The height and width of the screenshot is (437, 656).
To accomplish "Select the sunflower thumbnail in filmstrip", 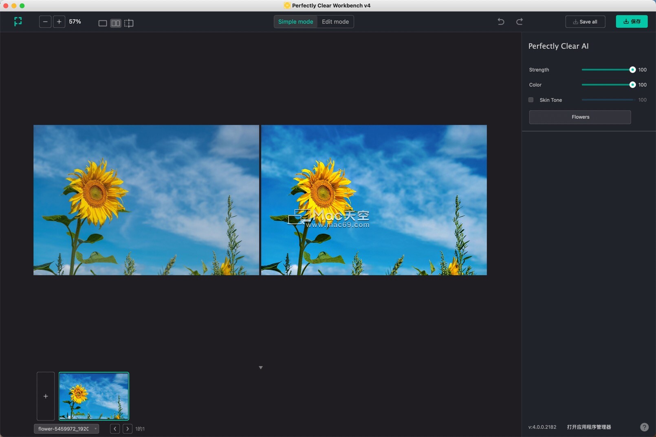I will coord(94,396).
